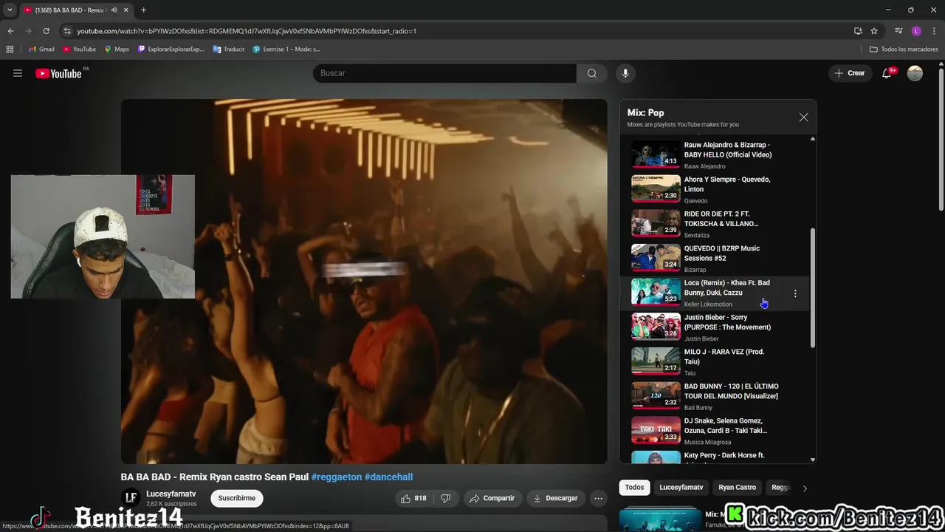Click the search magnifier button
945x532 pixels.
click(x=591, y=73)
